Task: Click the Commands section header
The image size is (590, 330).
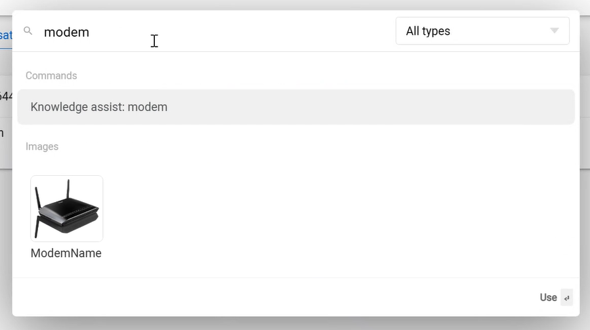Action: (x=51, y=75)
